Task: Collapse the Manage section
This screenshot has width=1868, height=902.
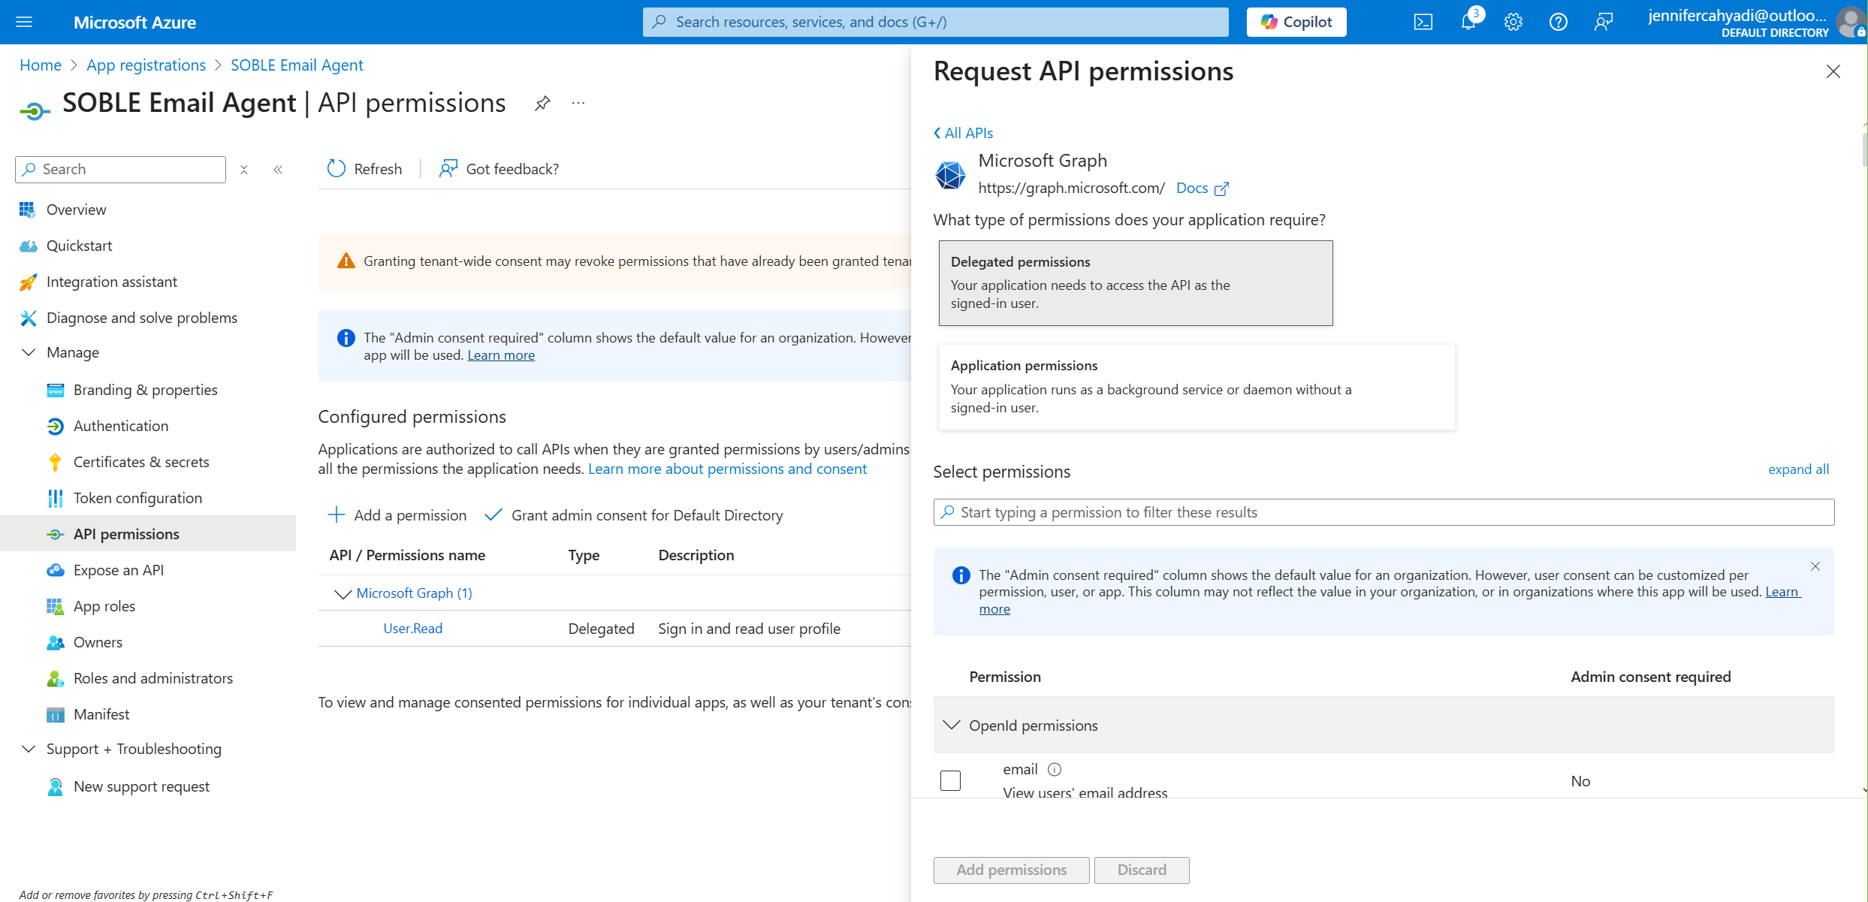Action: click(29, 352)
